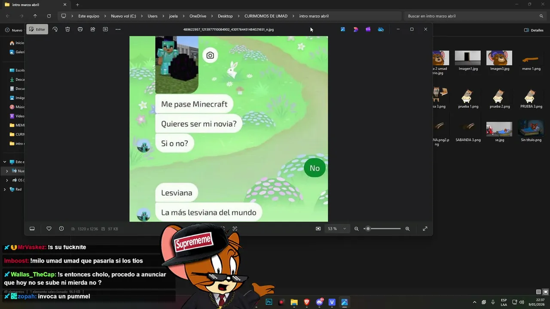Click CURIMOMOS DE UMAD breadcrumb
This screenshot has height=309, width=550.
(266, 16)
